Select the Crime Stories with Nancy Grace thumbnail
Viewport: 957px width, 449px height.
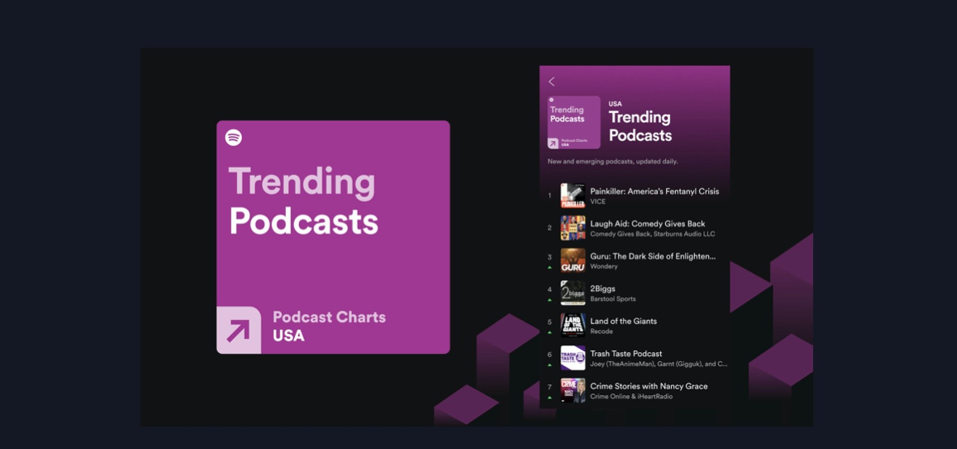[573, 391]
